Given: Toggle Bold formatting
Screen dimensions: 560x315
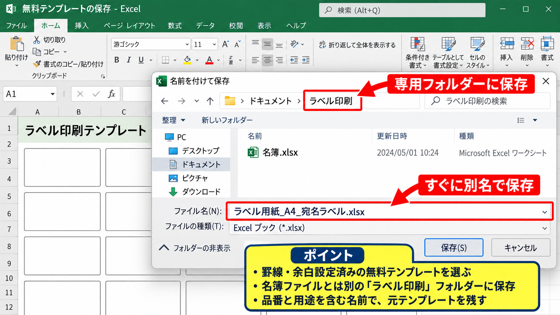Looking at the screenshot, I should (117, 60).
